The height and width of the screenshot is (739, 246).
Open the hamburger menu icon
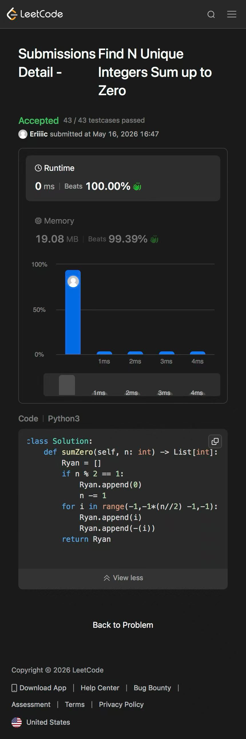pos(232,14)
